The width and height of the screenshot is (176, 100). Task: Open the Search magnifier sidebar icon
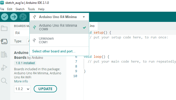tap(4, 81)
